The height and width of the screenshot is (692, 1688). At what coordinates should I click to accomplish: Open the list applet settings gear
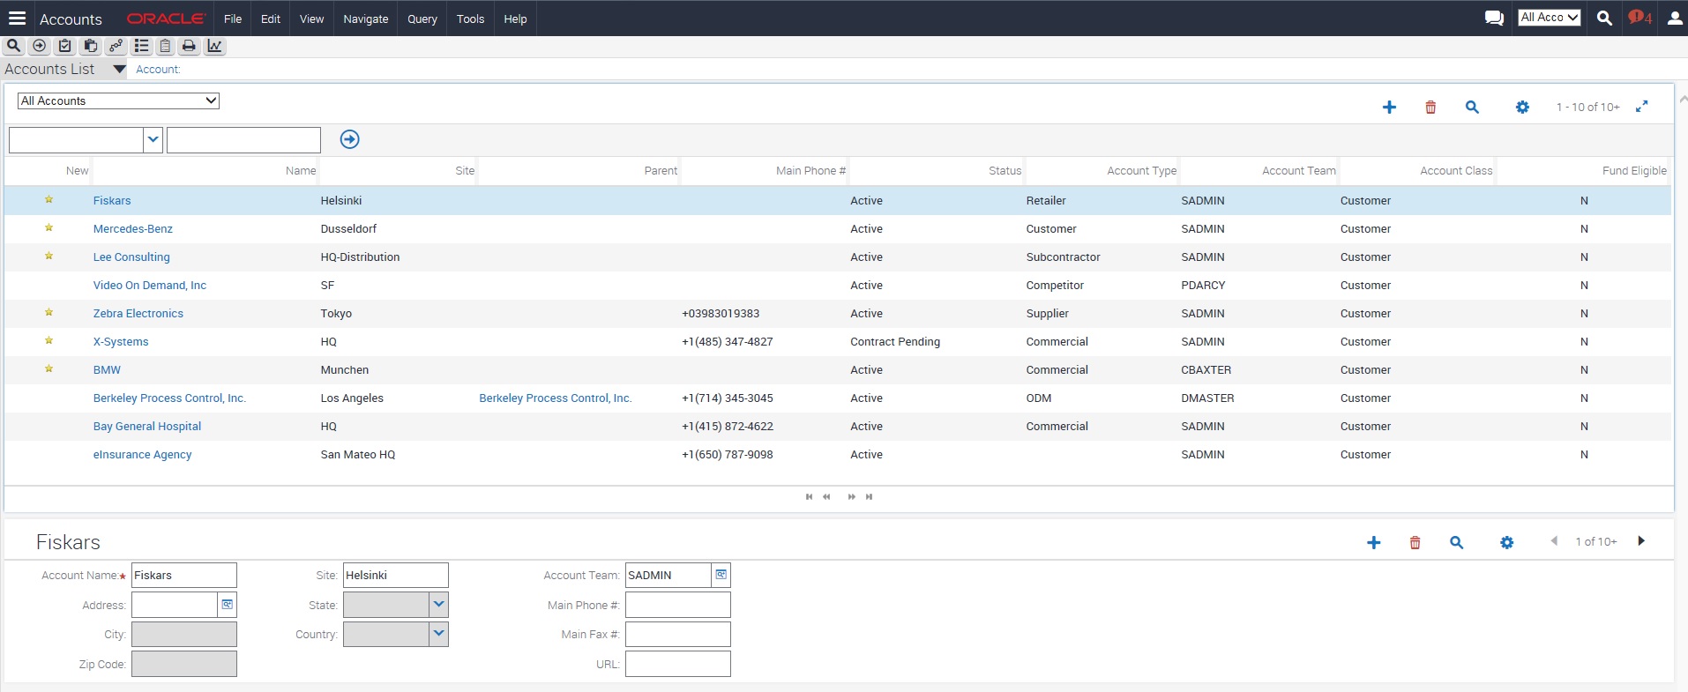point(1522,107)
